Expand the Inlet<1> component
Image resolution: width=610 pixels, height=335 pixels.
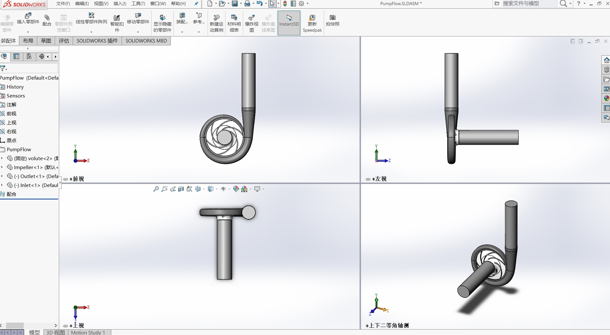coord(2,185)
